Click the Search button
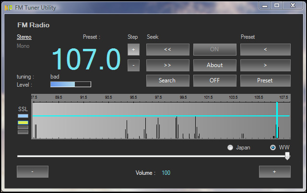The height and width of the screenshot is (193, 307). pyautogui.click(x=168, y=80)
